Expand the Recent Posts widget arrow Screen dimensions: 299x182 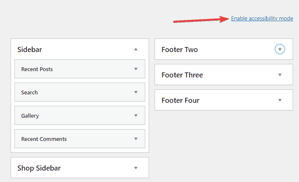pos(136,69)
